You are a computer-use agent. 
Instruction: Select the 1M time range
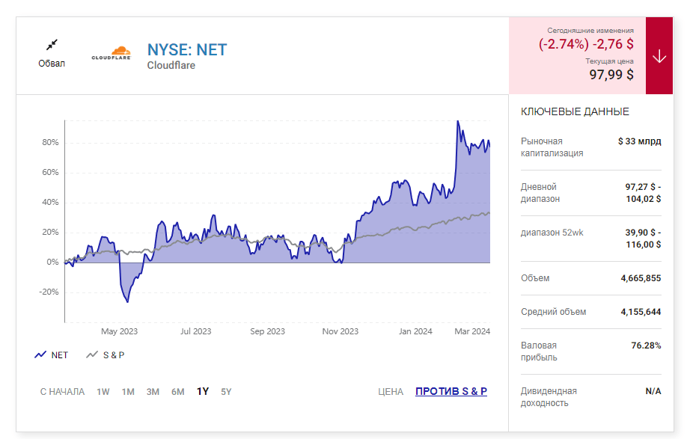pos(128,392)
